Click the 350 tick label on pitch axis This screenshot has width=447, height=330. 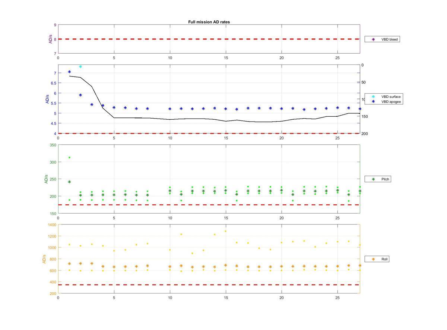tap(53, 145)
